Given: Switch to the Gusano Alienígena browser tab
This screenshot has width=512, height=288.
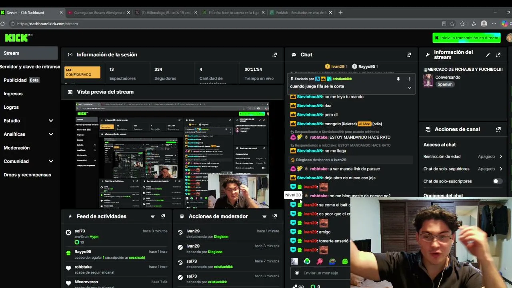Looking at the screenshot, I should click(99, 12).
